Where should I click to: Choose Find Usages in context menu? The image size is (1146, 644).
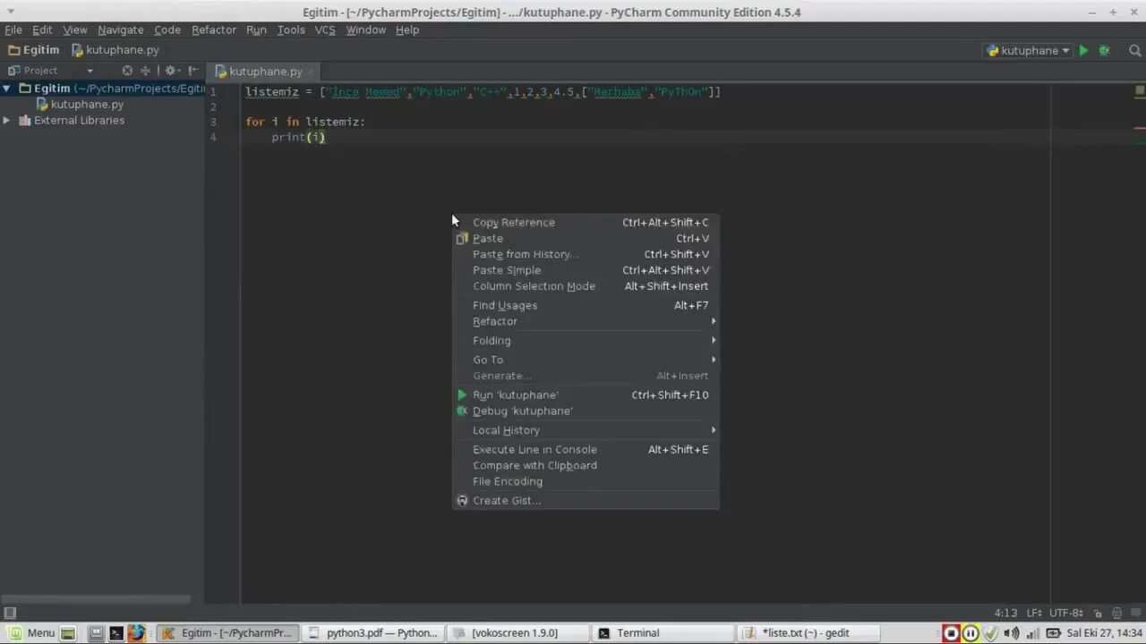[x=586, y=306]
